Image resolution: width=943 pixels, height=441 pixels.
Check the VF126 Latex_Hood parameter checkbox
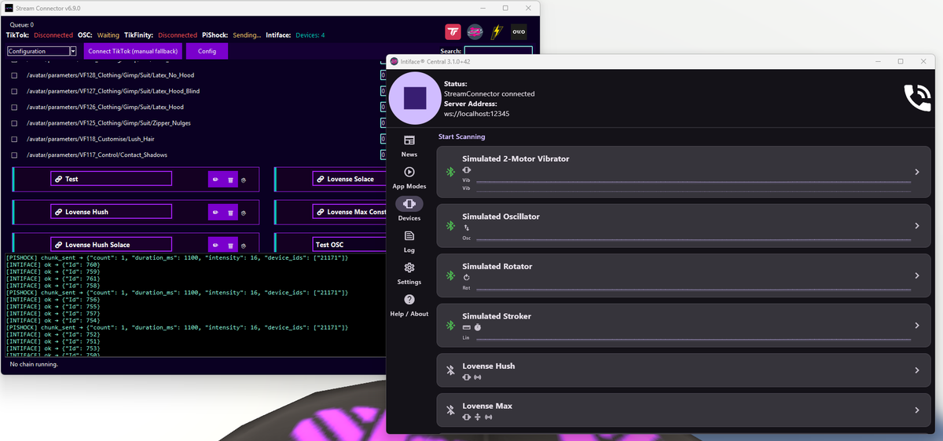coord(14,107)
